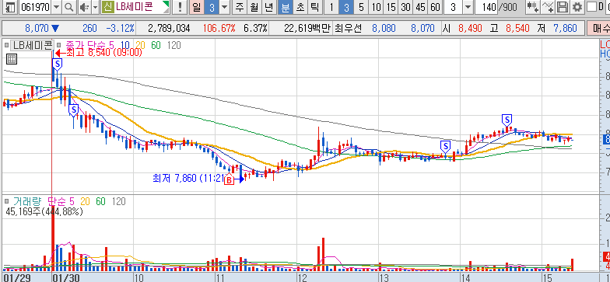Select the 30-minute interval button

(406, 7)
